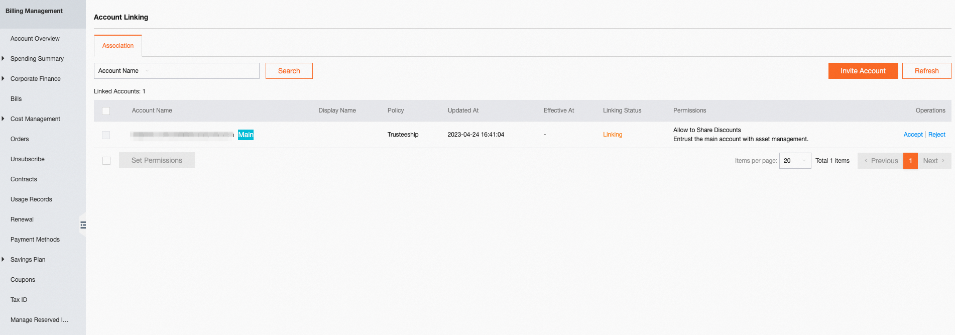Click the Updated At column header

pos(463,110)
